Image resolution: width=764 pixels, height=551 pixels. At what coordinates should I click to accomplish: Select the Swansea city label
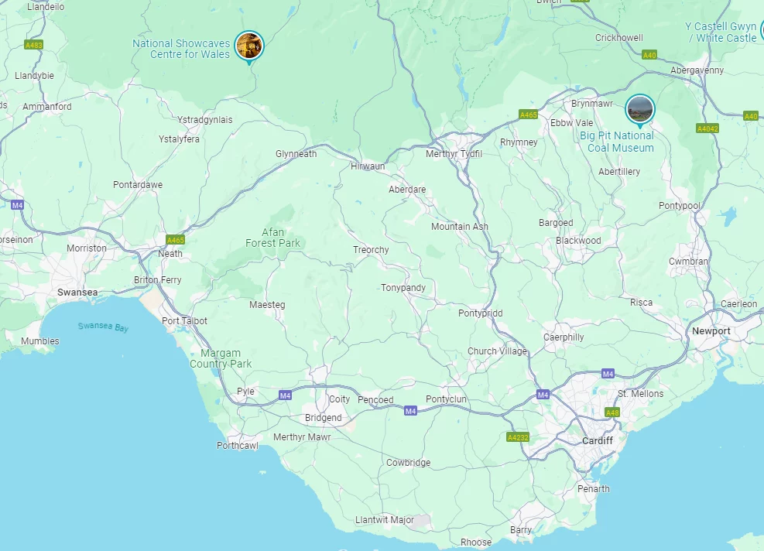coord(77,293)
